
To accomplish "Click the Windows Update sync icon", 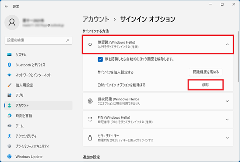I will pyautogui.click(x=10, y=156).
